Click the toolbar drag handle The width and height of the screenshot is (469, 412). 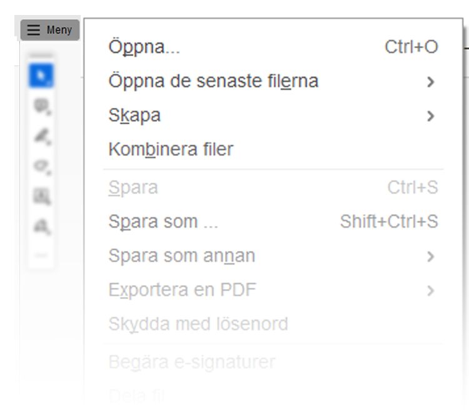point(41,56)
